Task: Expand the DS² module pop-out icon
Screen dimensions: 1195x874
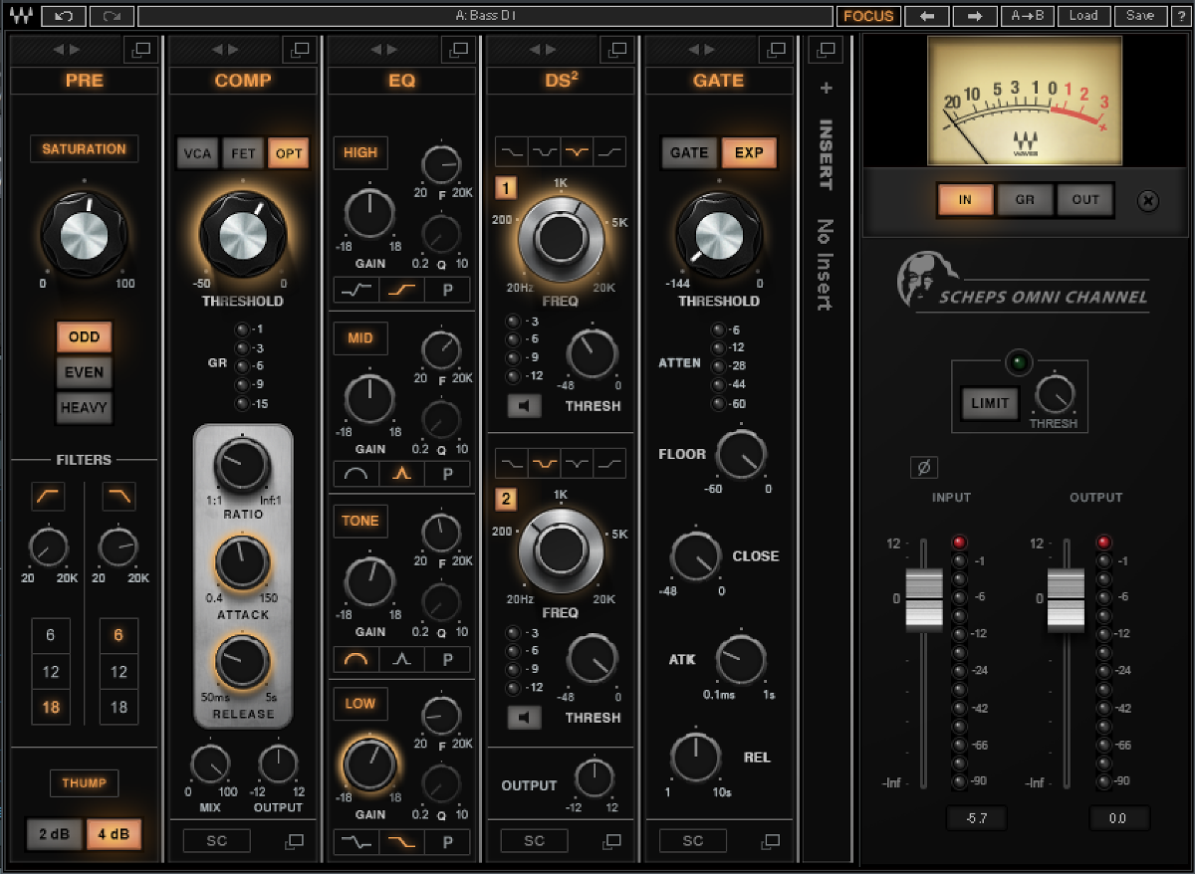Action: tap(616, 49)
